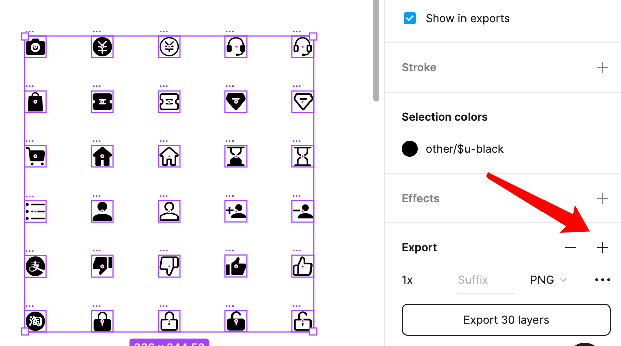The image size is (621, 346).
Task: Click the vertical scrollbar thumb
Action: (x=376, y=50)
